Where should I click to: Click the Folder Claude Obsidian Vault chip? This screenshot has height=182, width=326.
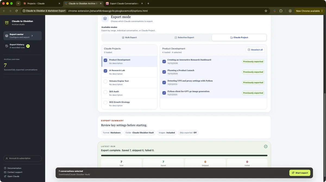(140, 133)
